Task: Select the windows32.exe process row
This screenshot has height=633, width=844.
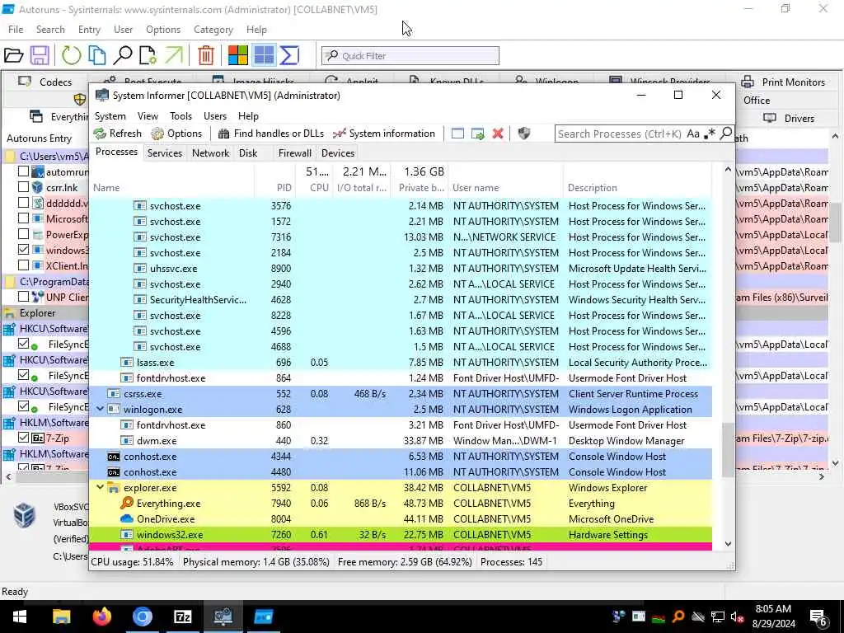Action: point(401,534)
